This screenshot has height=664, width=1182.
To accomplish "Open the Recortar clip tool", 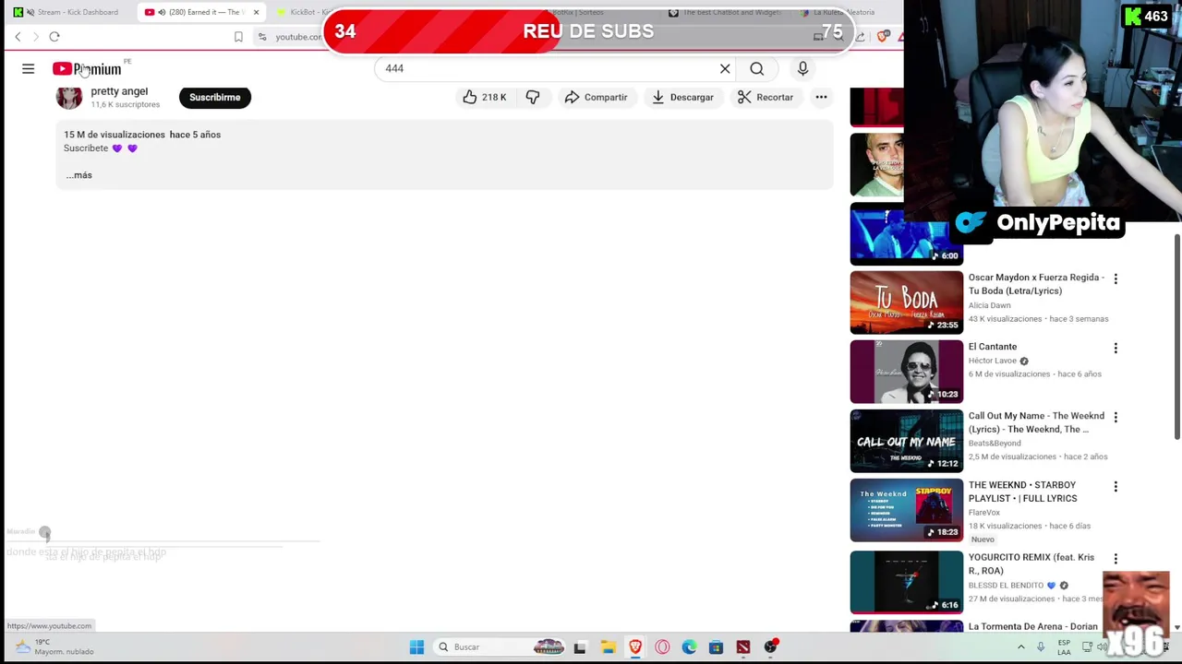I will pyautogui.click(x=766, y=97).
